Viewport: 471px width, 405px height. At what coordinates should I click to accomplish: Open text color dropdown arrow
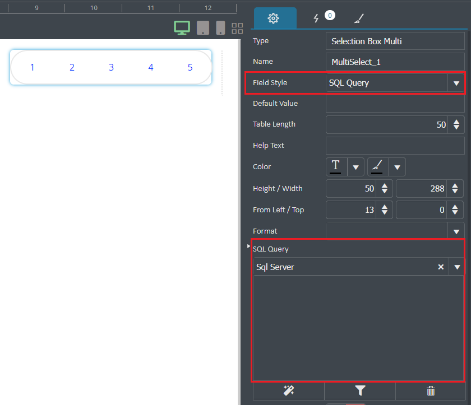355,167
